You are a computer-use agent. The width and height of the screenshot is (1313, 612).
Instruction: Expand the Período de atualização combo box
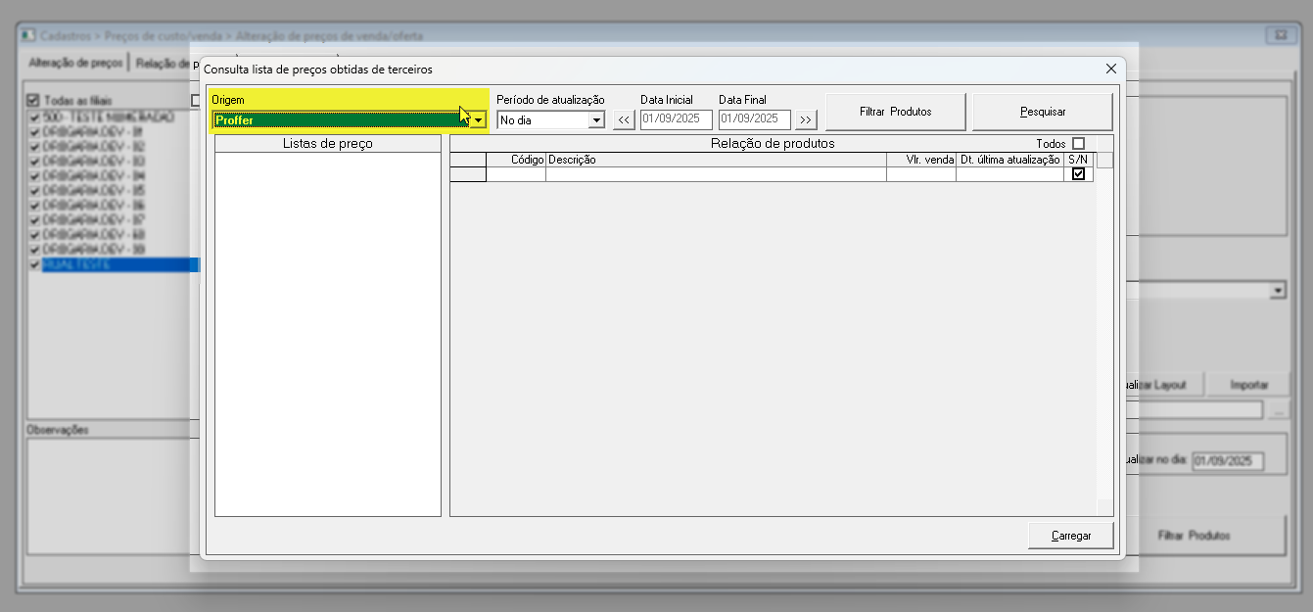pyautogui.click(x=596, y=120)
